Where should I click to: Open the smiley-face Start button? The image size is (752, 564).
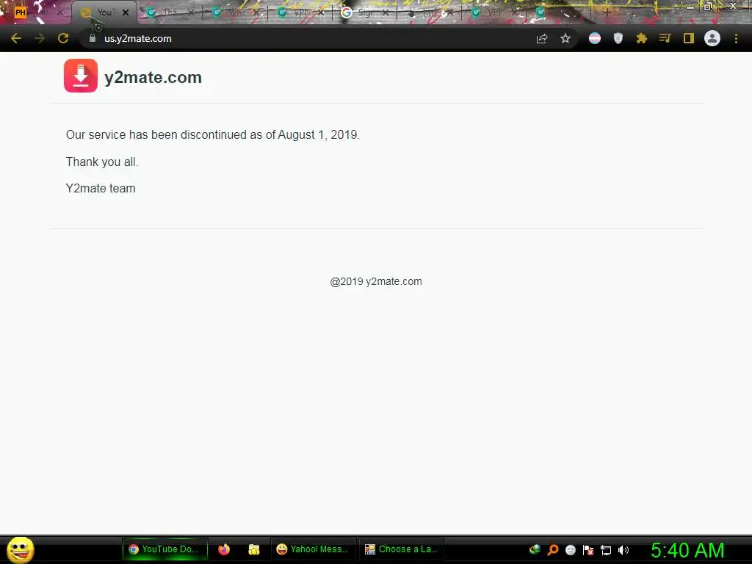(x=20, y=549)
